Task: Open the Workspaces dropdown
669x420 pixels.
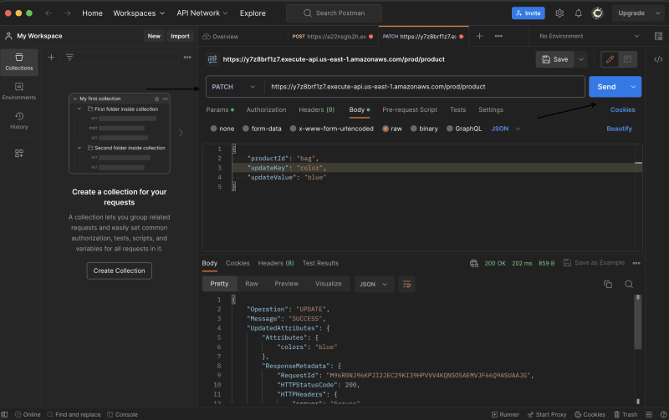Action: pos(139,13)
